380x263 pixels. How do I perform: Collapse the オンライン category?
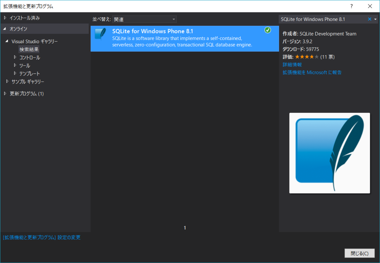(x=5, y=29)
